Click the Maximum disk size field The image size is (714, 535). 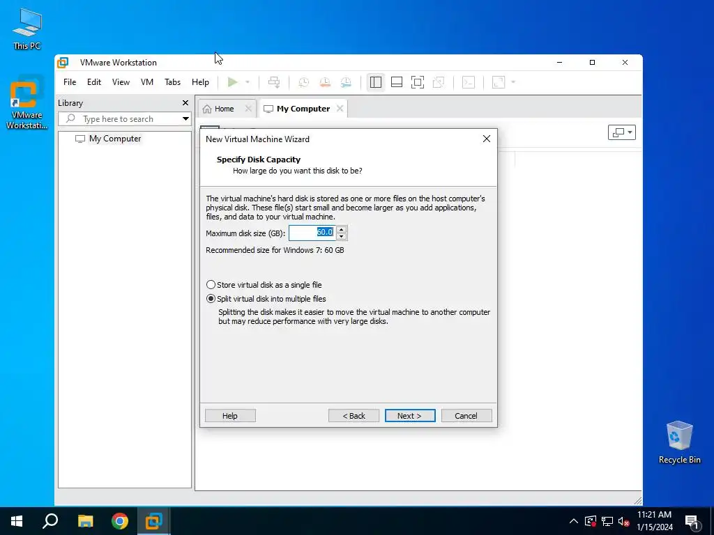[312, 233]
